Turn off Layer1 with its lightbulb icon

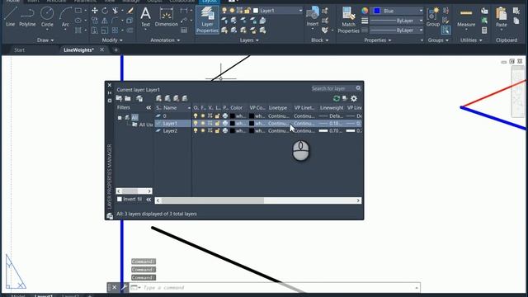tap(196, 123)
